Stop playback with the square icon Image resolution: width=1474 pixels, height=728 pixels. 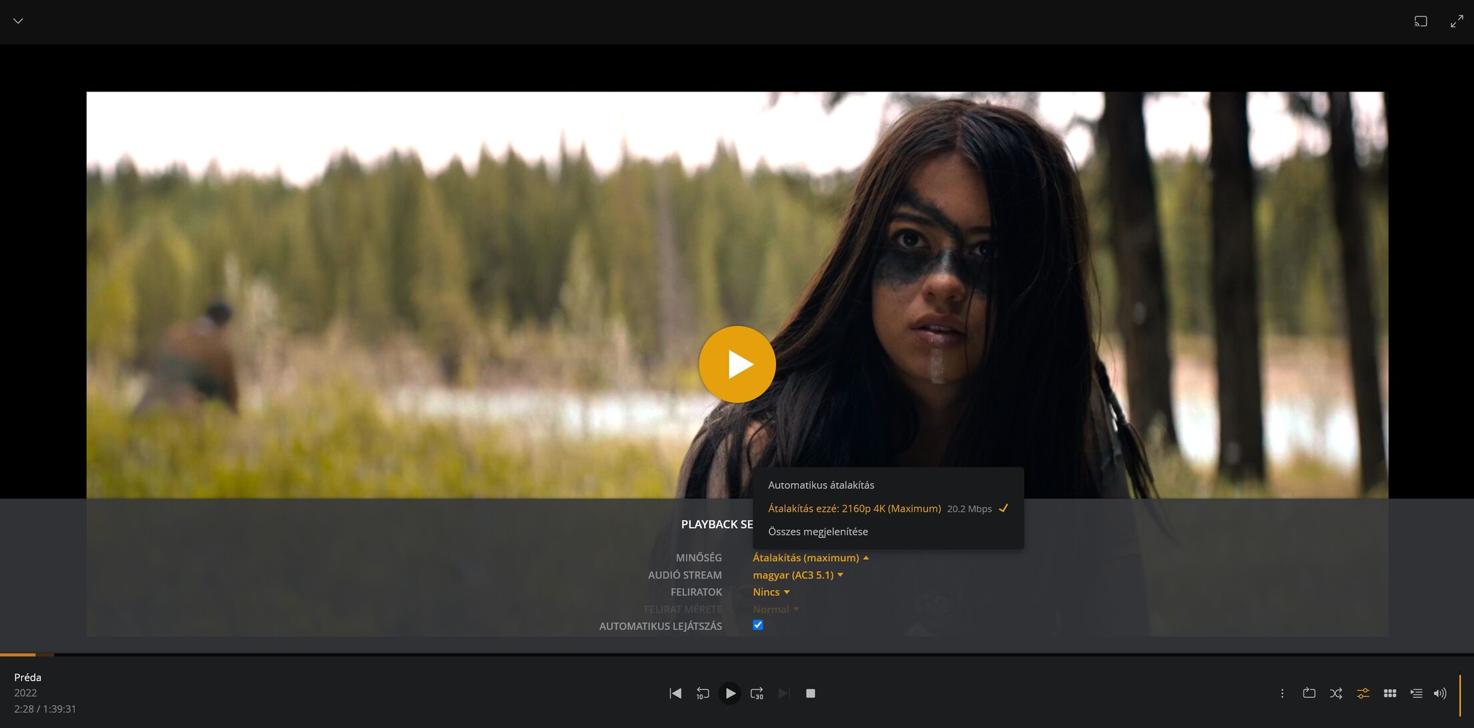(x=811, y=693)
